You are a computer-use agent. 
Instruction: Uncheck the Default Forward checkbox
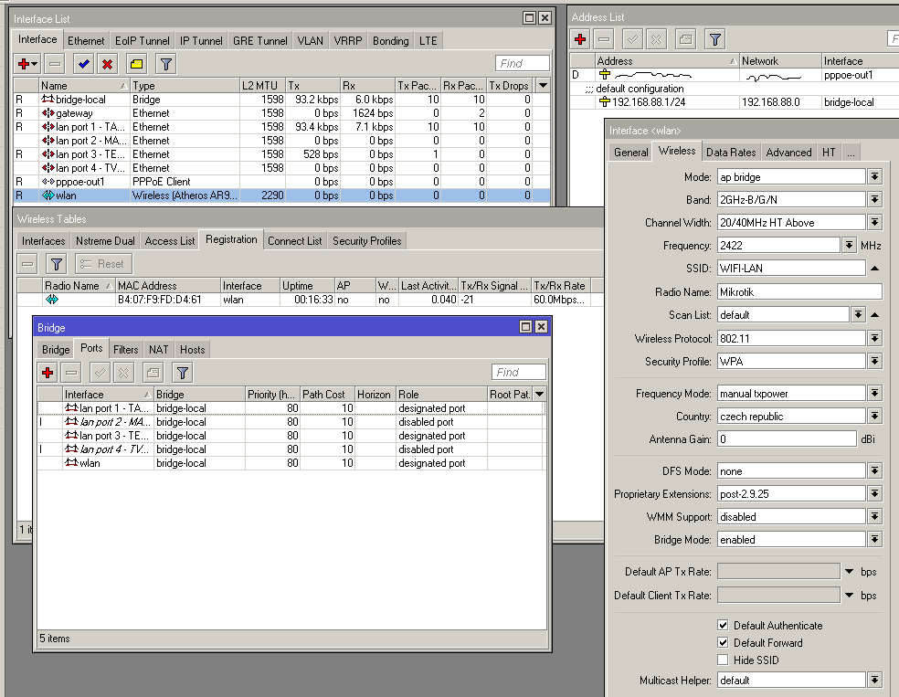[x=724, y=643]
